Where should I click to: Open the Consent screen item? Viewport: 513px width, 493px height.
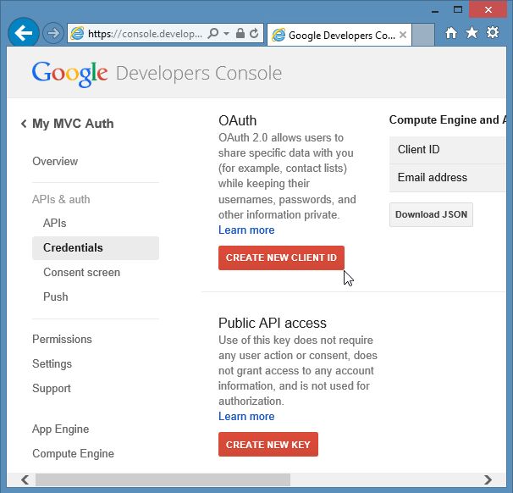pos(81,273)
